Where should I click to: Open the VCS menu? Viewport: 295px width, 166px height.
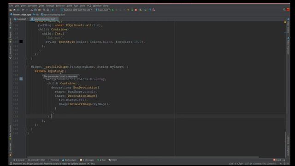89,6
